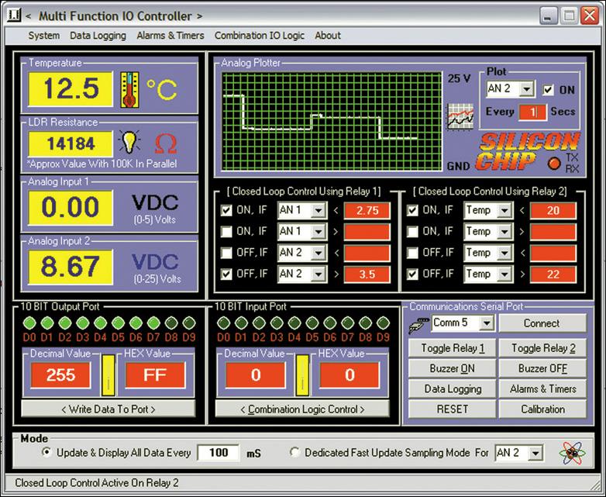This screenshot has height=497, width=606.
Task: Click the atom icon in Mode bar
Action: (x=572, y=453)
